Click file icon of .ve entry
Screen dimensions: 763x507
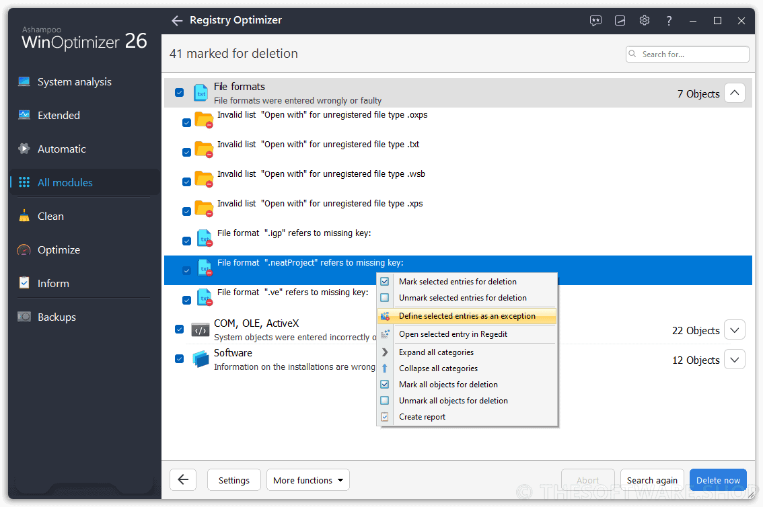coord(205,297)
